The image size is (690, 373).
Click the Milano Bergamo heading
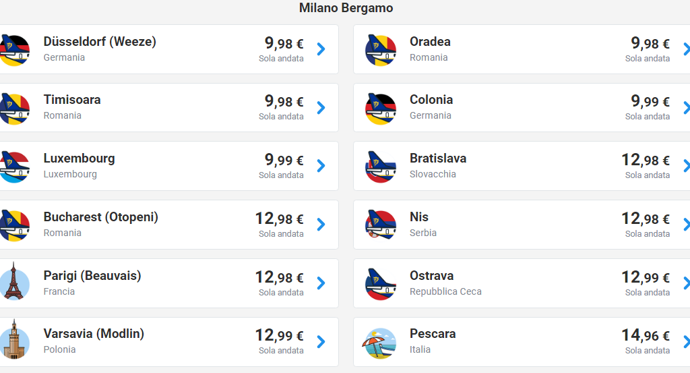click(346, 8)
